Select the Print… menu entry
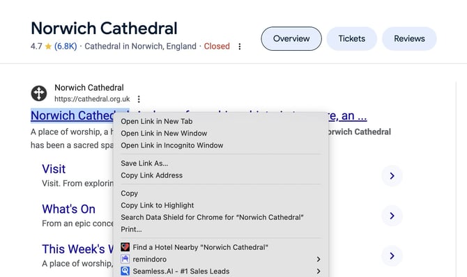467x277 pixels. [221, 230]
